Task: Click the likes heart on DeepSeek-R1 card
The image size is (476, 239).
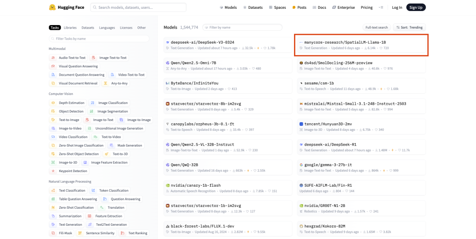Action: point(399,150)
